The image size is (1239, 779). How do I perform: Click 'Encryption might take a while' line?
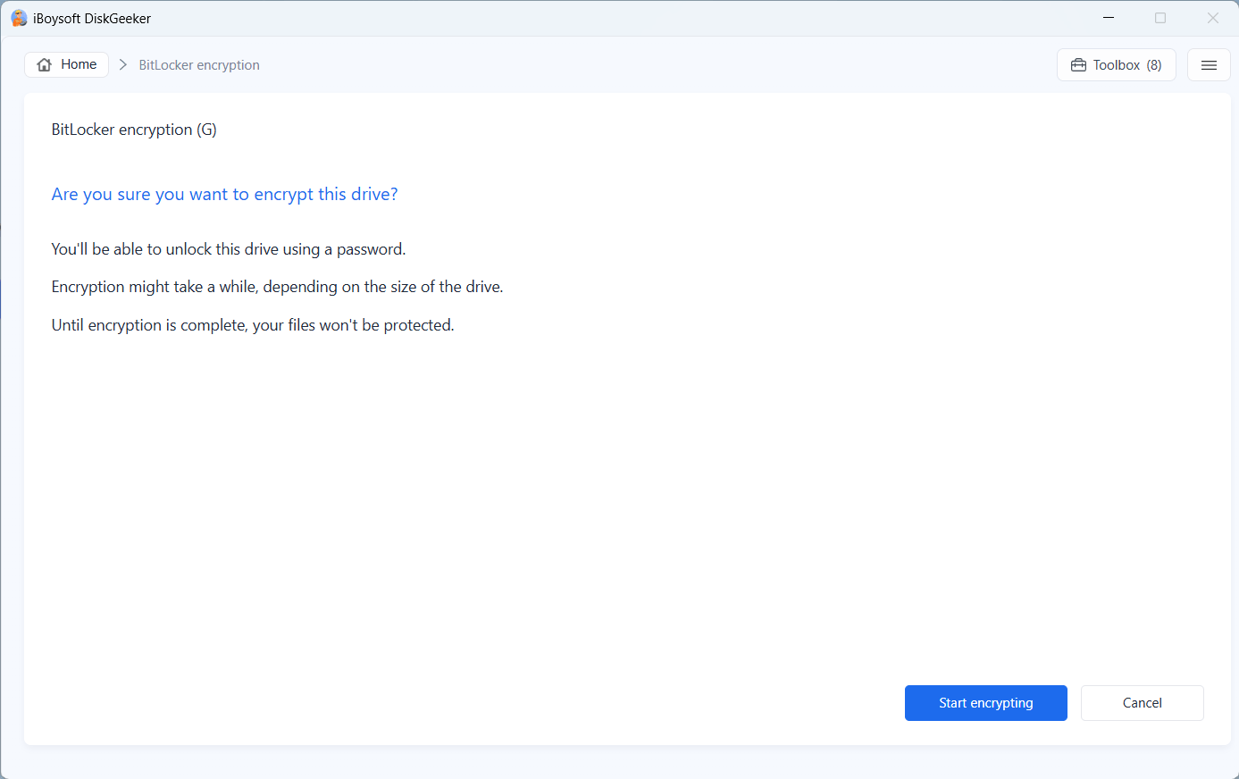pyautogui.click(x=278, y=287)
